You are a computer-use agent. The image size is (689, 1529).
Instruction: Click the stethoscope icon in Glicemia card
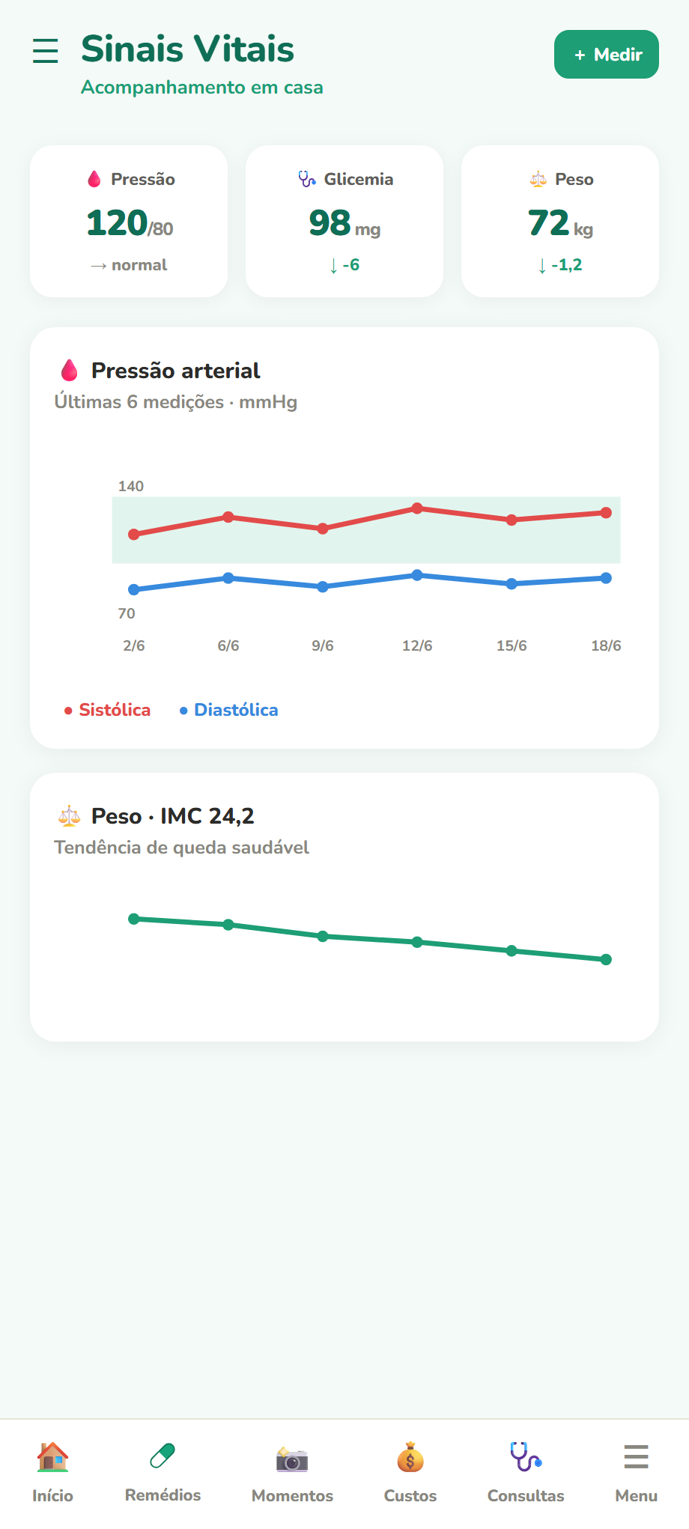(x=307, y=179)
